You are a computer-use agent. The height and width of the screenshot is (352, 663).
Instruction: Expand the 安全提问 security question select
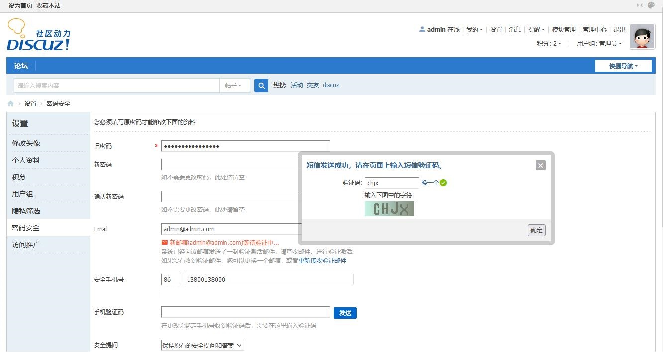click(x=202, y=345)
